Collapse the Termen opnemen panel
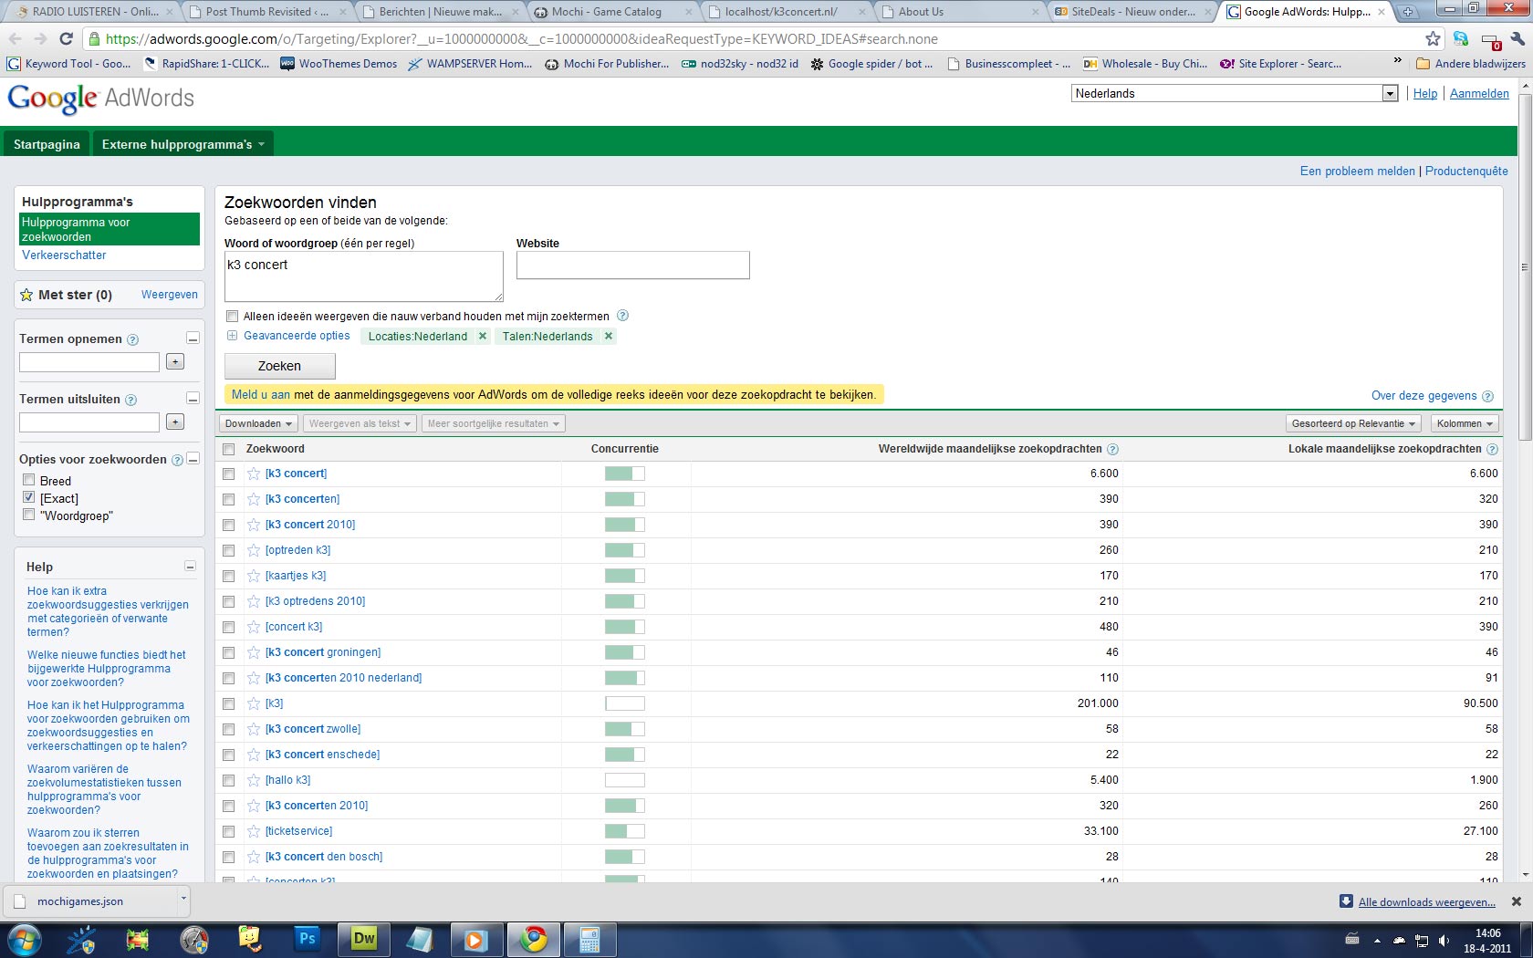Image resolution: width=1533 pixels, height=958 pixels. point(193,338)
